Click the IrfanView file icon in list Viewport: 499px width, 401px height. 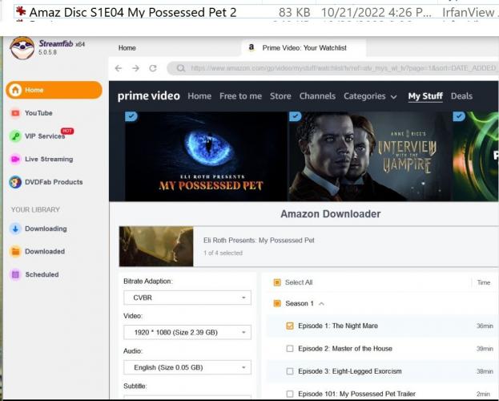(21, 11)
